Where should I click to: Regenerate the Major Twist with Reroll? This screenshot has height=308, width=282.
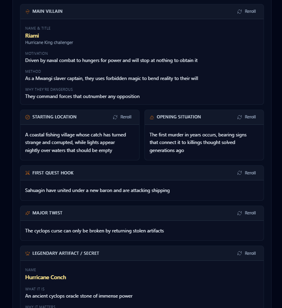[246, 213]
